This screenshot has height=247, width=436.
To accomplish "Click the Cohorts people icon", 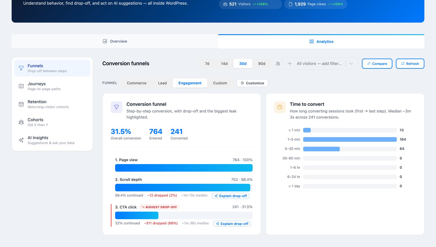I will click(21, 122).
